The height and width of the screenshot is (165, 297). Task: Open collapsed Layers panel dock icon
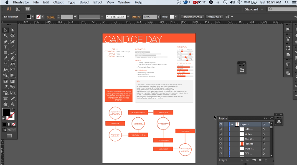(279, 122)
